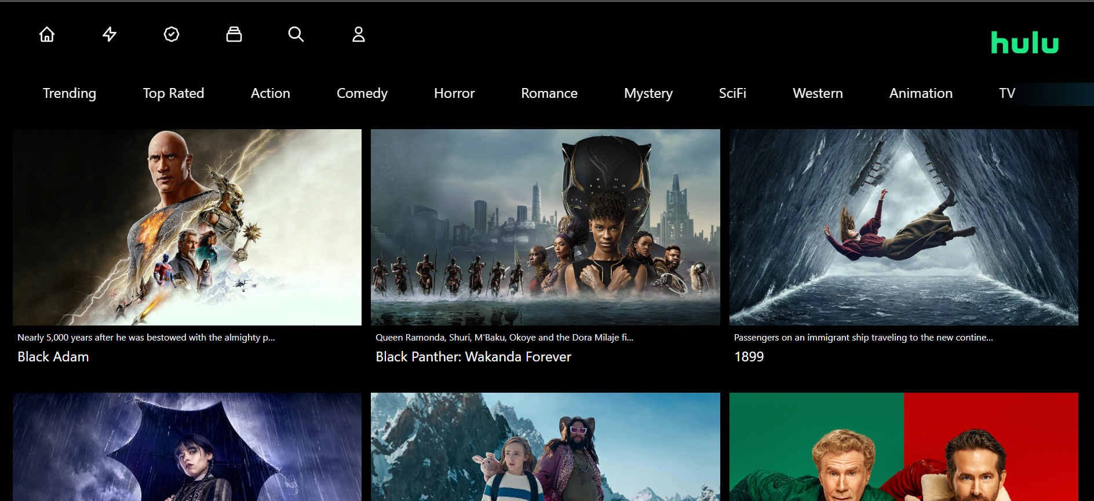Open the collections stack icon
Screen dimensions: 1094x501
pos(234,35)
